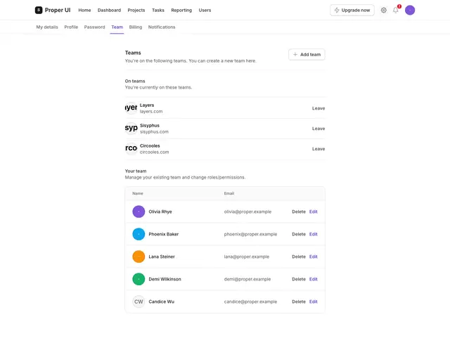Open Tasks in top navigation

click(x=158, y=10)
